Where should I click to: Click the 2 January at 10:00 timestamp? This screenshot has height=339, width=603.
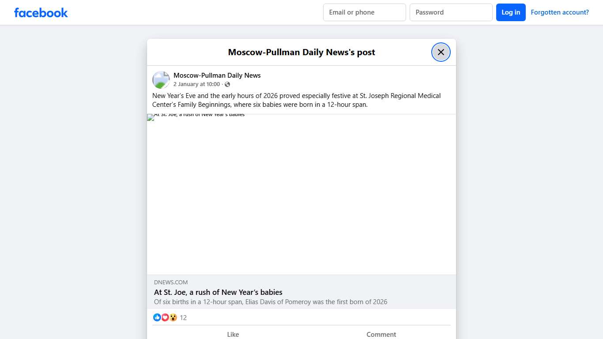(196, 84)
